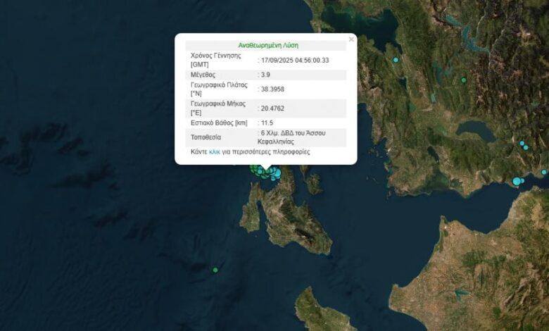Screen dimensions: 549x331
Task: Click the cyan earthquake marker northeast of the popup
Action: tap(396, 60)
